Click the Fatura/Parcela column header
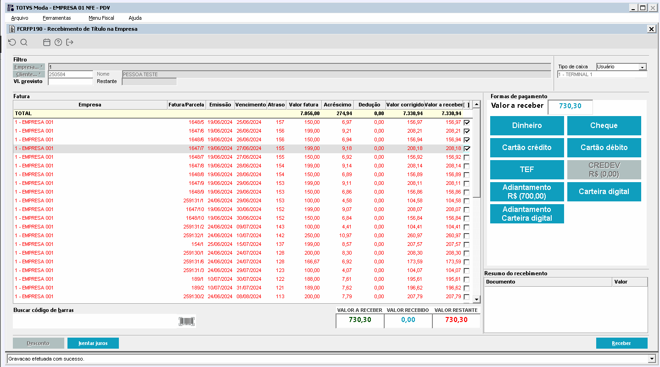Screen dimensions: 660x367 (x=186, y=105)
